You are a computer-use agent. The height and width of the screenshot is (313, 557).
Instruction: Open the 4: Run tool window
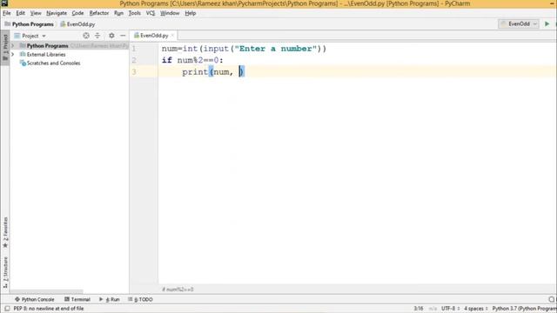[x=110, y=299]
